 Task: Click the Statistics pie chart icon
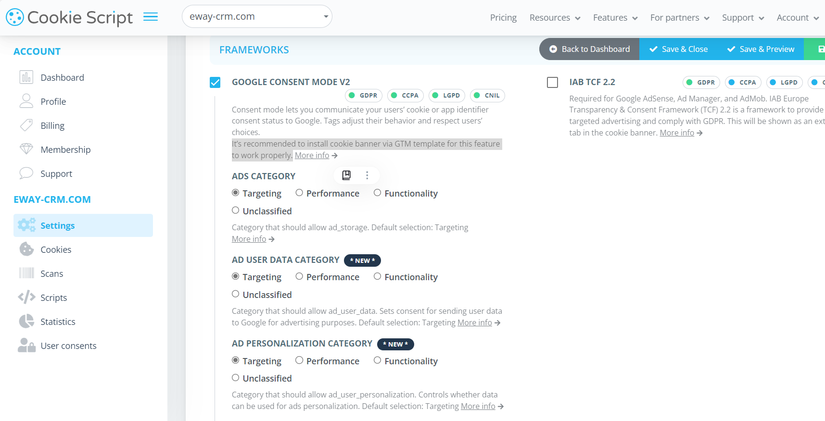[x=26, y=321]
